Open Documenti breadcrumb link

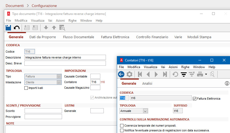tap(15, 6)
